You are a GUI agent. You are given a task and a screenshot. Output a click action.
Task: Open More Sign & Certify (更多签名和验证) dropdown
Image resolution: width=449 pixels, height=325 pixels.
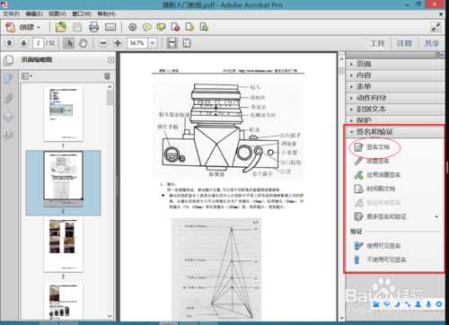(x=395, y=216)
